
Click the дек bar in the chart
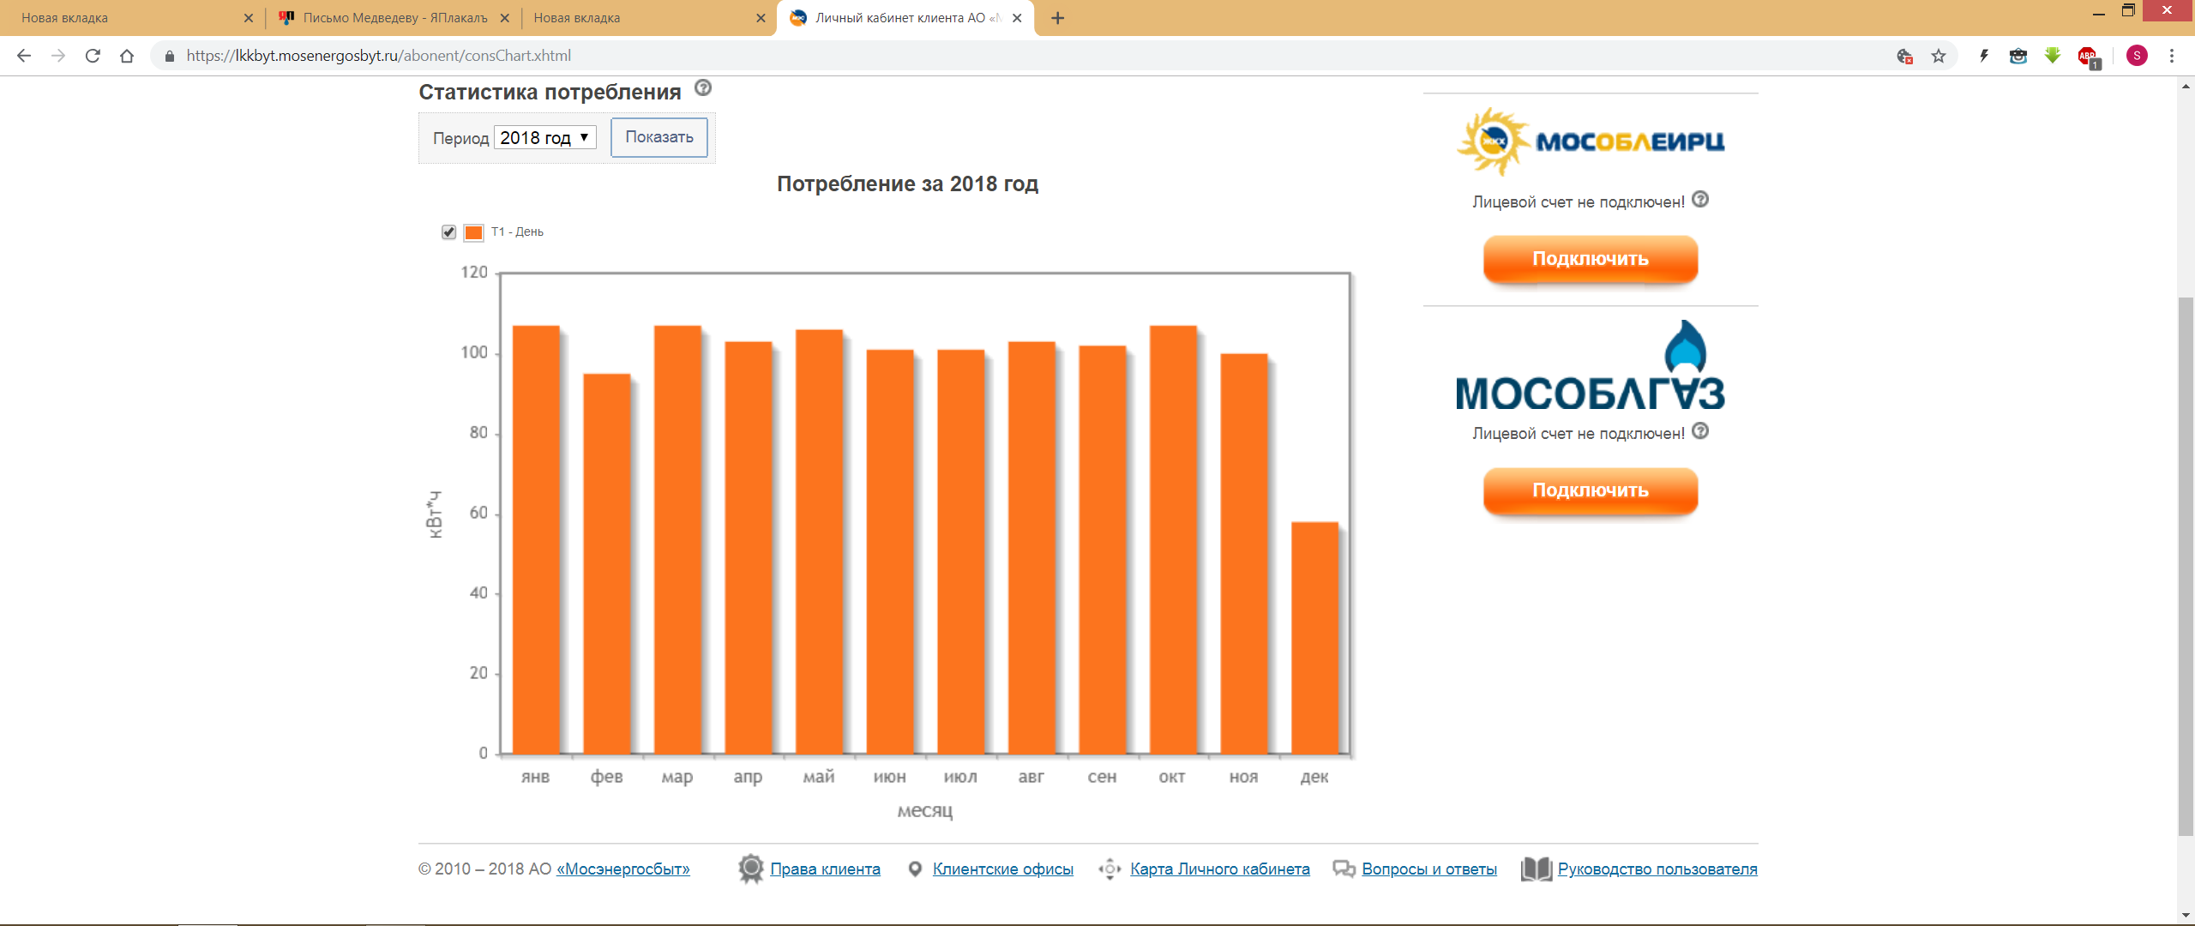tap(1314, 638)
